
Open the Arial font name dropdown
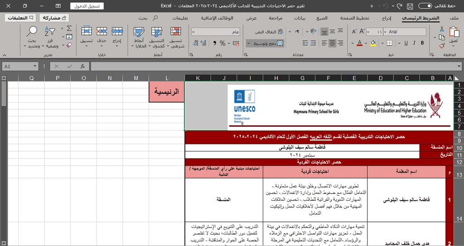coord(385,32)
